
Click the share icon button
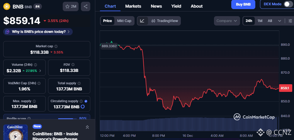click(85, 6)
